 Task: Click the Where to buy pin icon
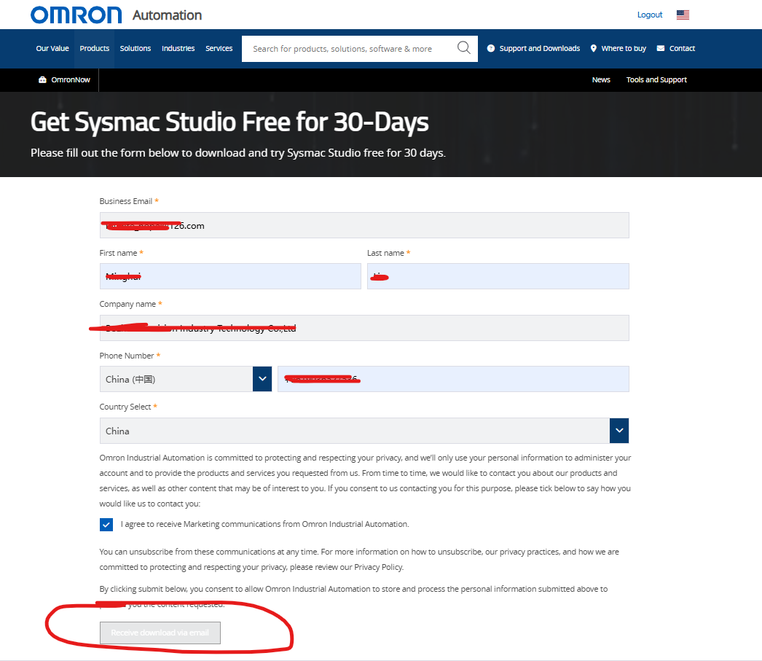point(594,49)
